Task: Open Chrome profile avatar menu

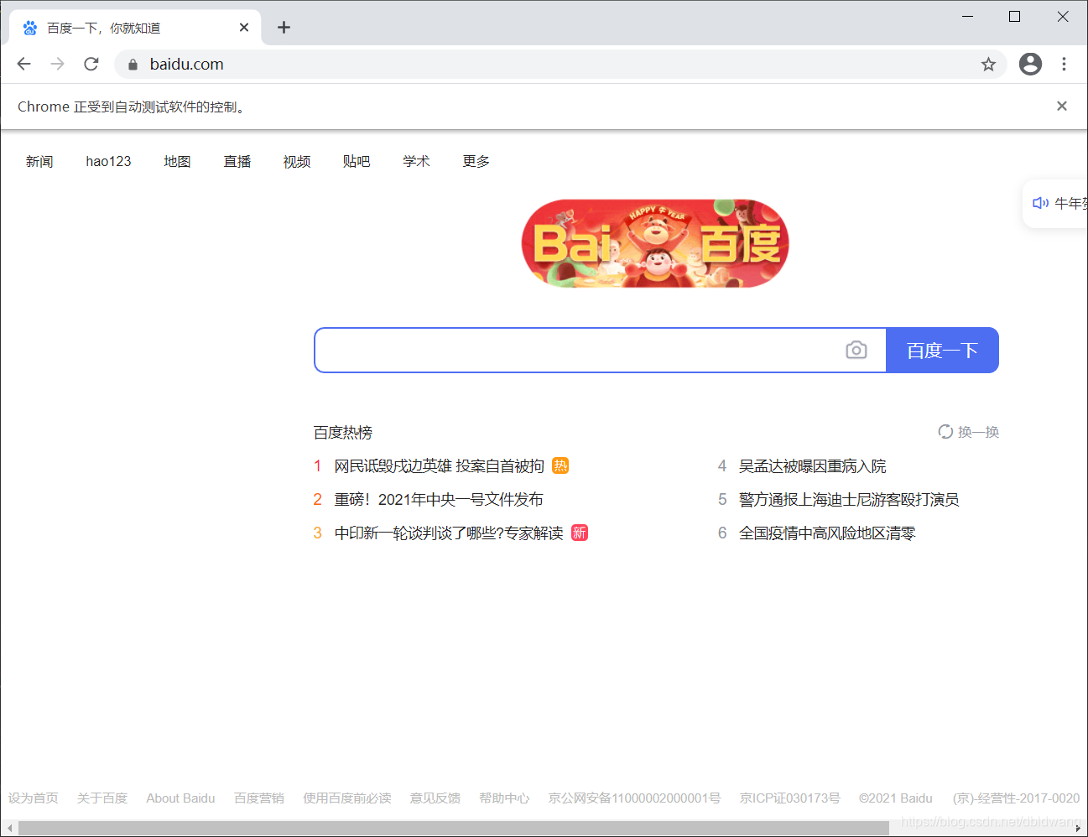Action: pyautogui.click(x=1030, y=64)
